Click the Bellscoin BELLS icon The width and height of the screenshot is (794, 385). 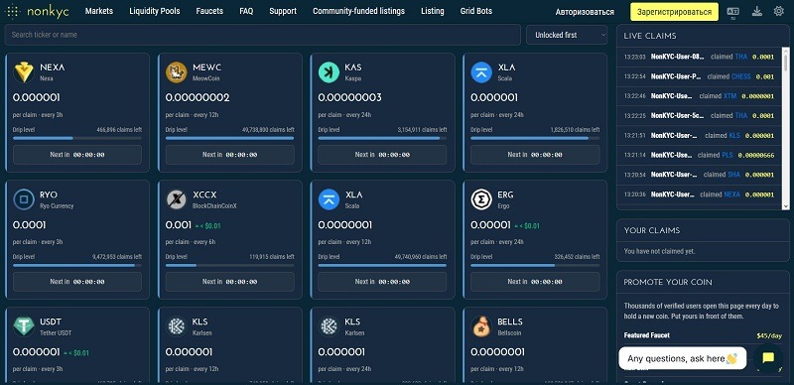481,326
